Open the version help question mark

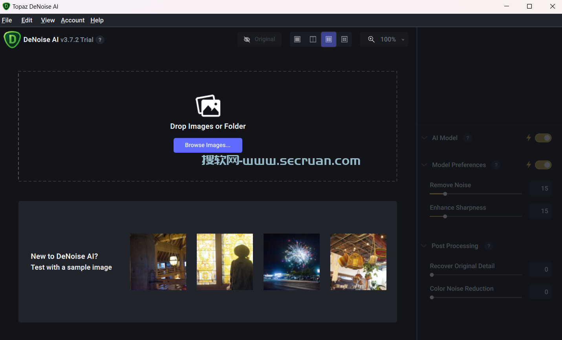tap(100, 40)
